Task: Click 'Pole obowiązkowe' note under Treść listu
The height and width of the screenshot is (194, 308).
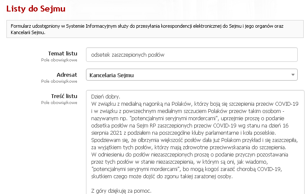Action: click(59, 102)
